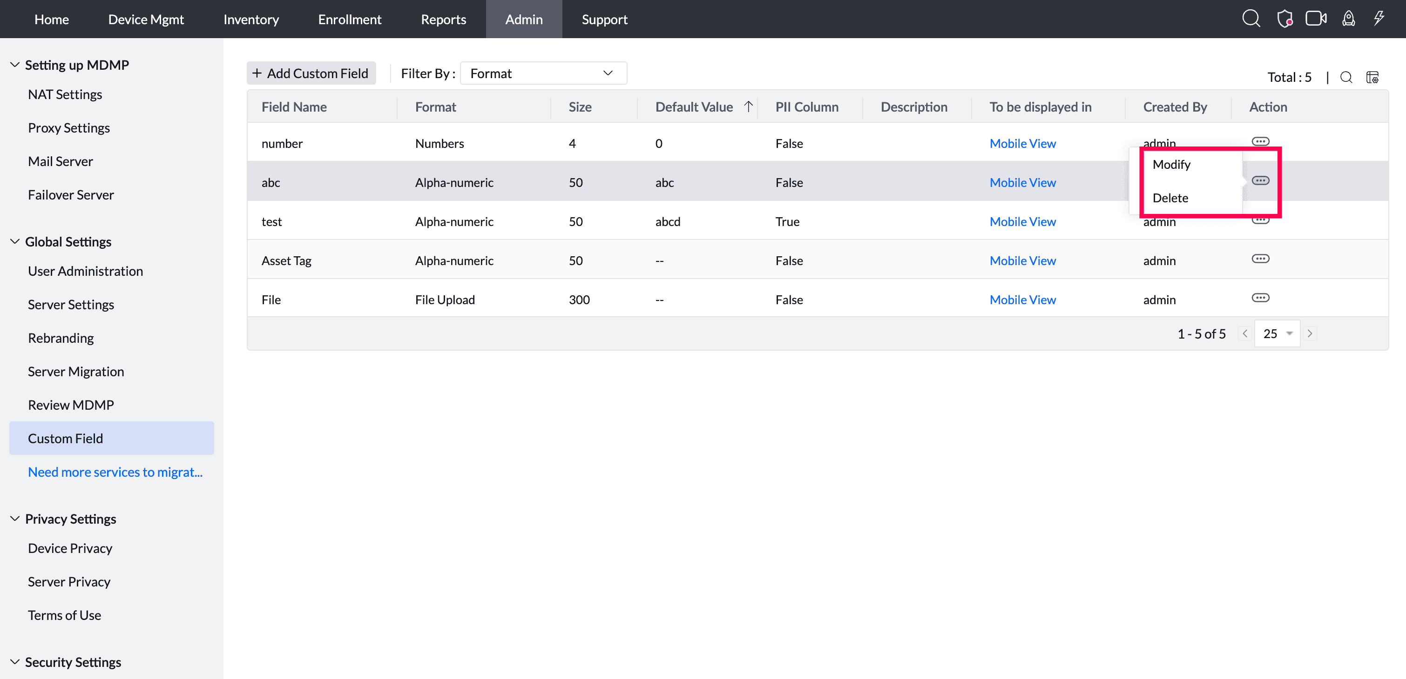Open the Device Mgmt tab

146,19
